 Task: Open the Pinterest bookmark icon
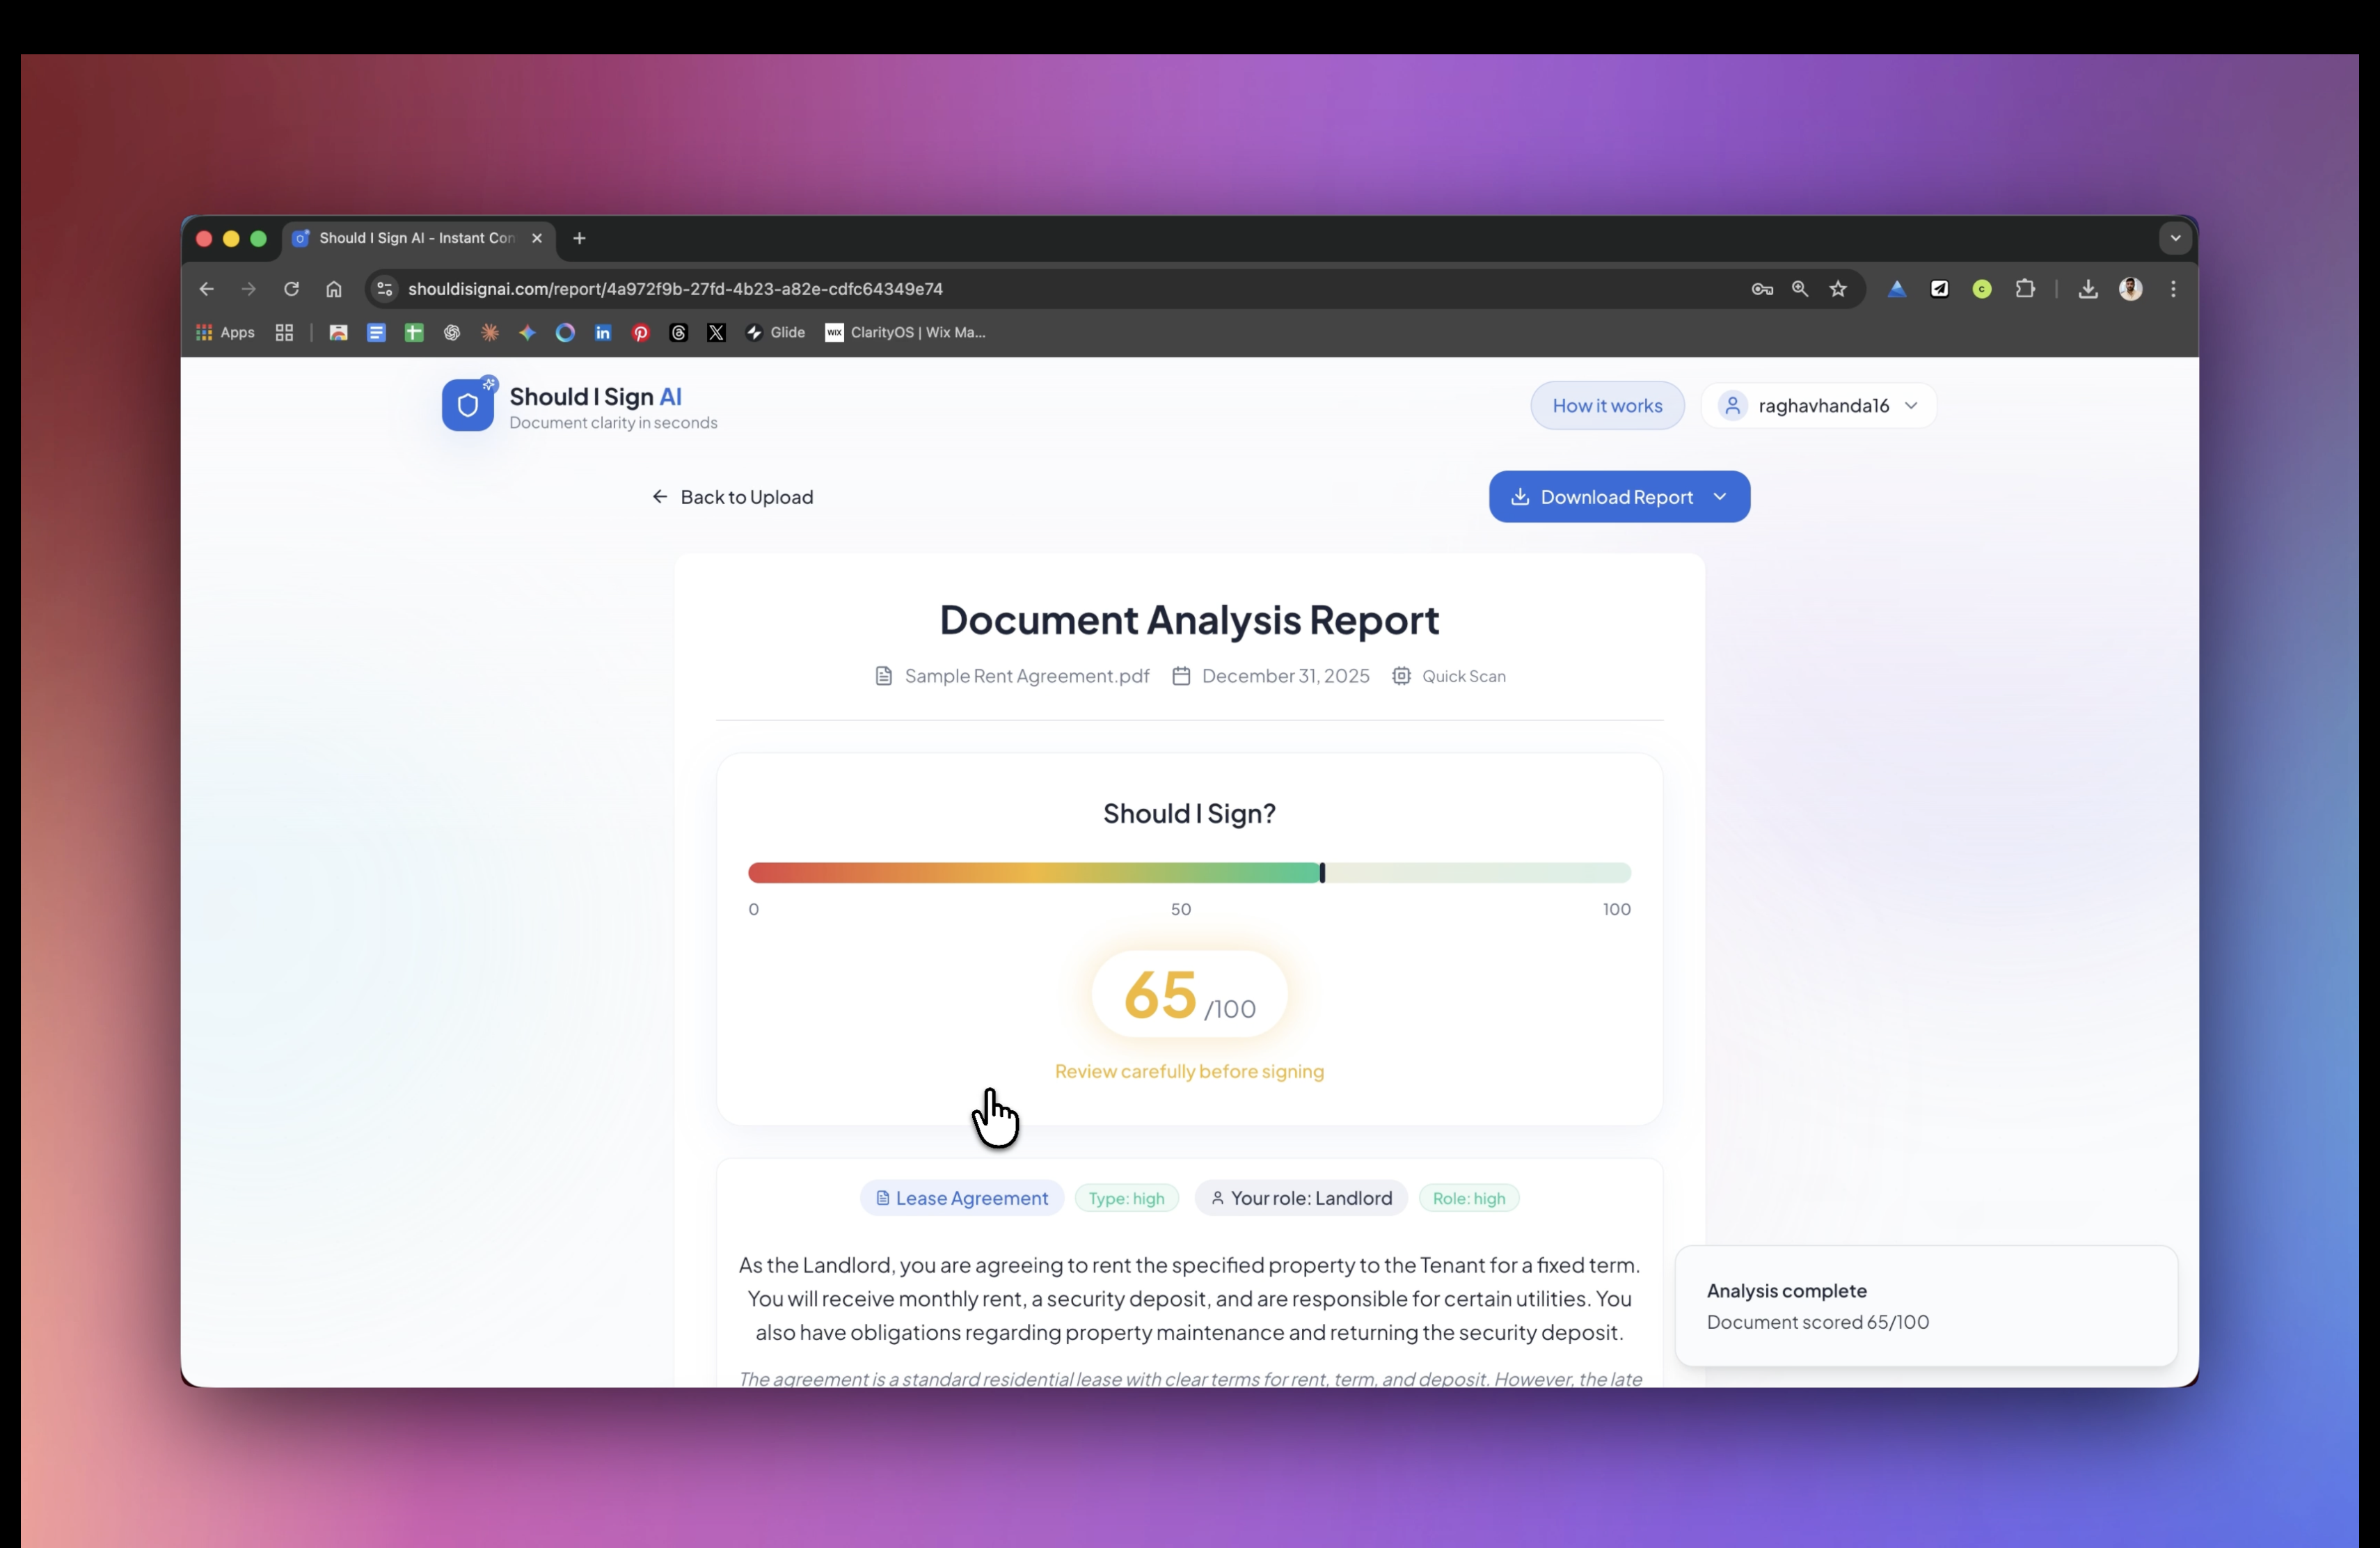click(641, 333)
